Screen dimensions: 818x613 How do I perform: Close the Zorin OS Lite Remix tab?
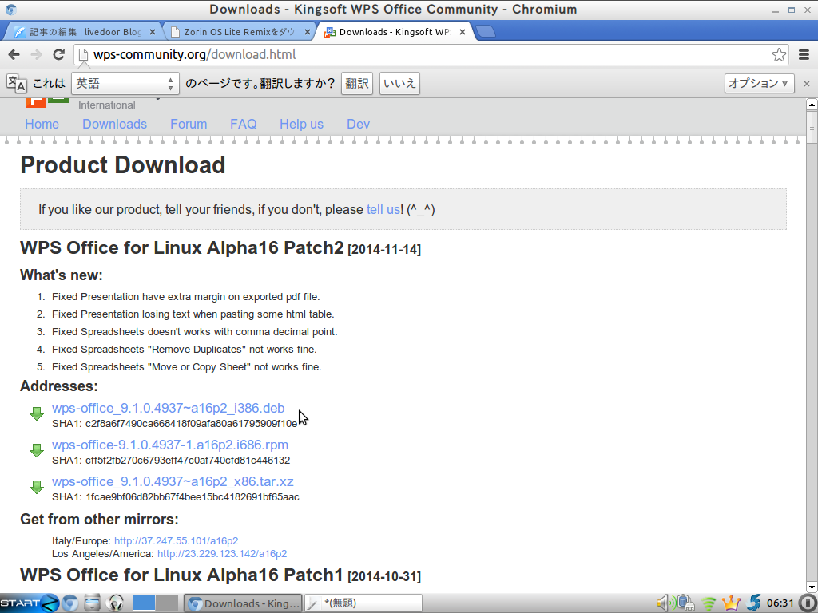(x=308, y=32)
